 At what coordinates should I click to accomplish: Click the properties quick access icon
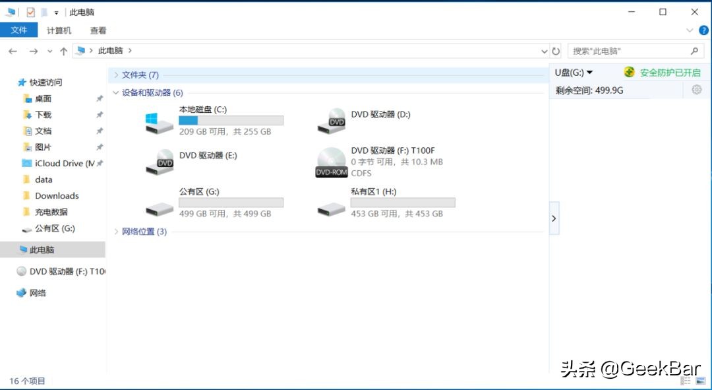[30, 13]
